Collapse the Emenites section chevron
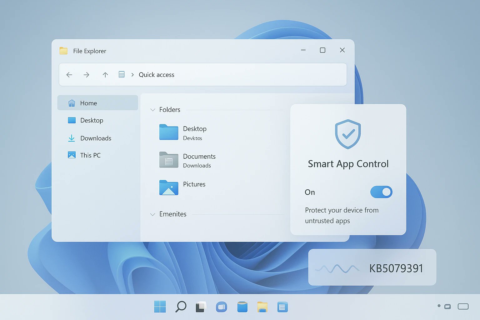This screenshot has height=320, width=480. tap(153, 214)
